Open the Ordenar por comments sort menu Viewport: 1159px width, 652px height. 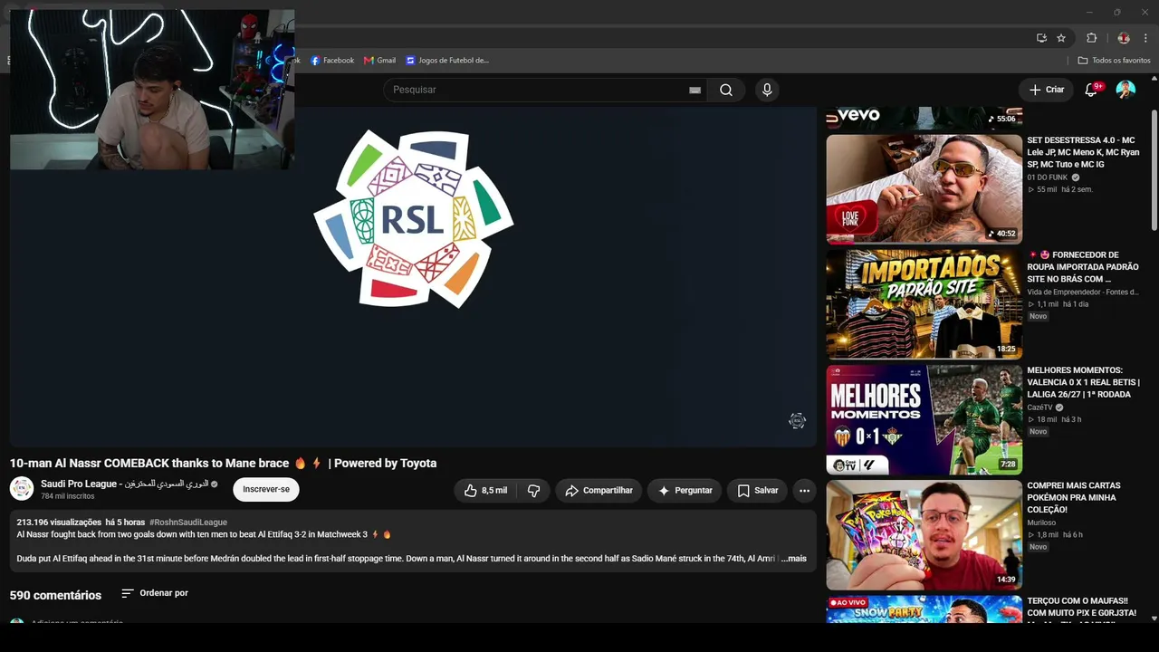155,593
